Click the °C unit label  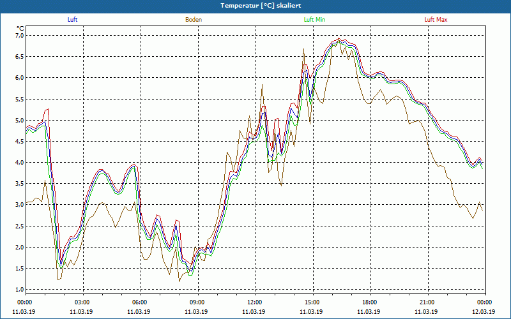[20, 29]
